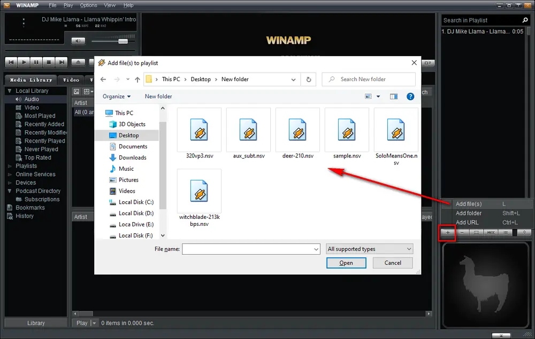Click the Search New folder field
535x339 pixels.
coord(369,80)
